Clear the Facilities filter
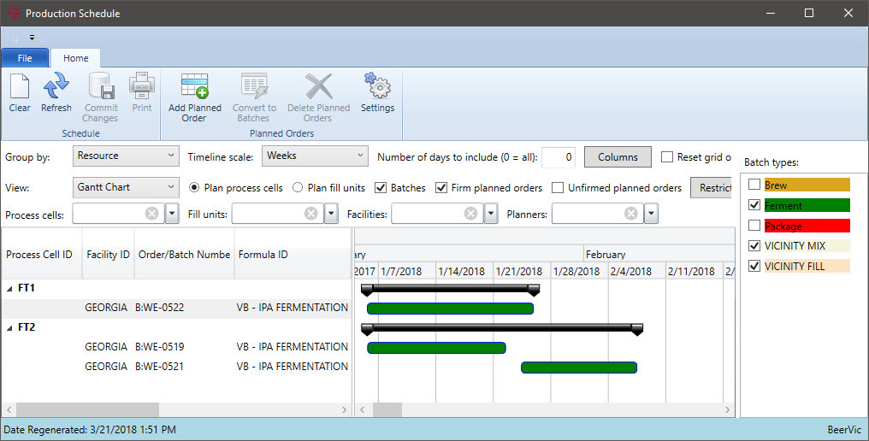Image resolution: width=869 pixels, height=441 pixels. pyautogui.click(x=470, y=214)
